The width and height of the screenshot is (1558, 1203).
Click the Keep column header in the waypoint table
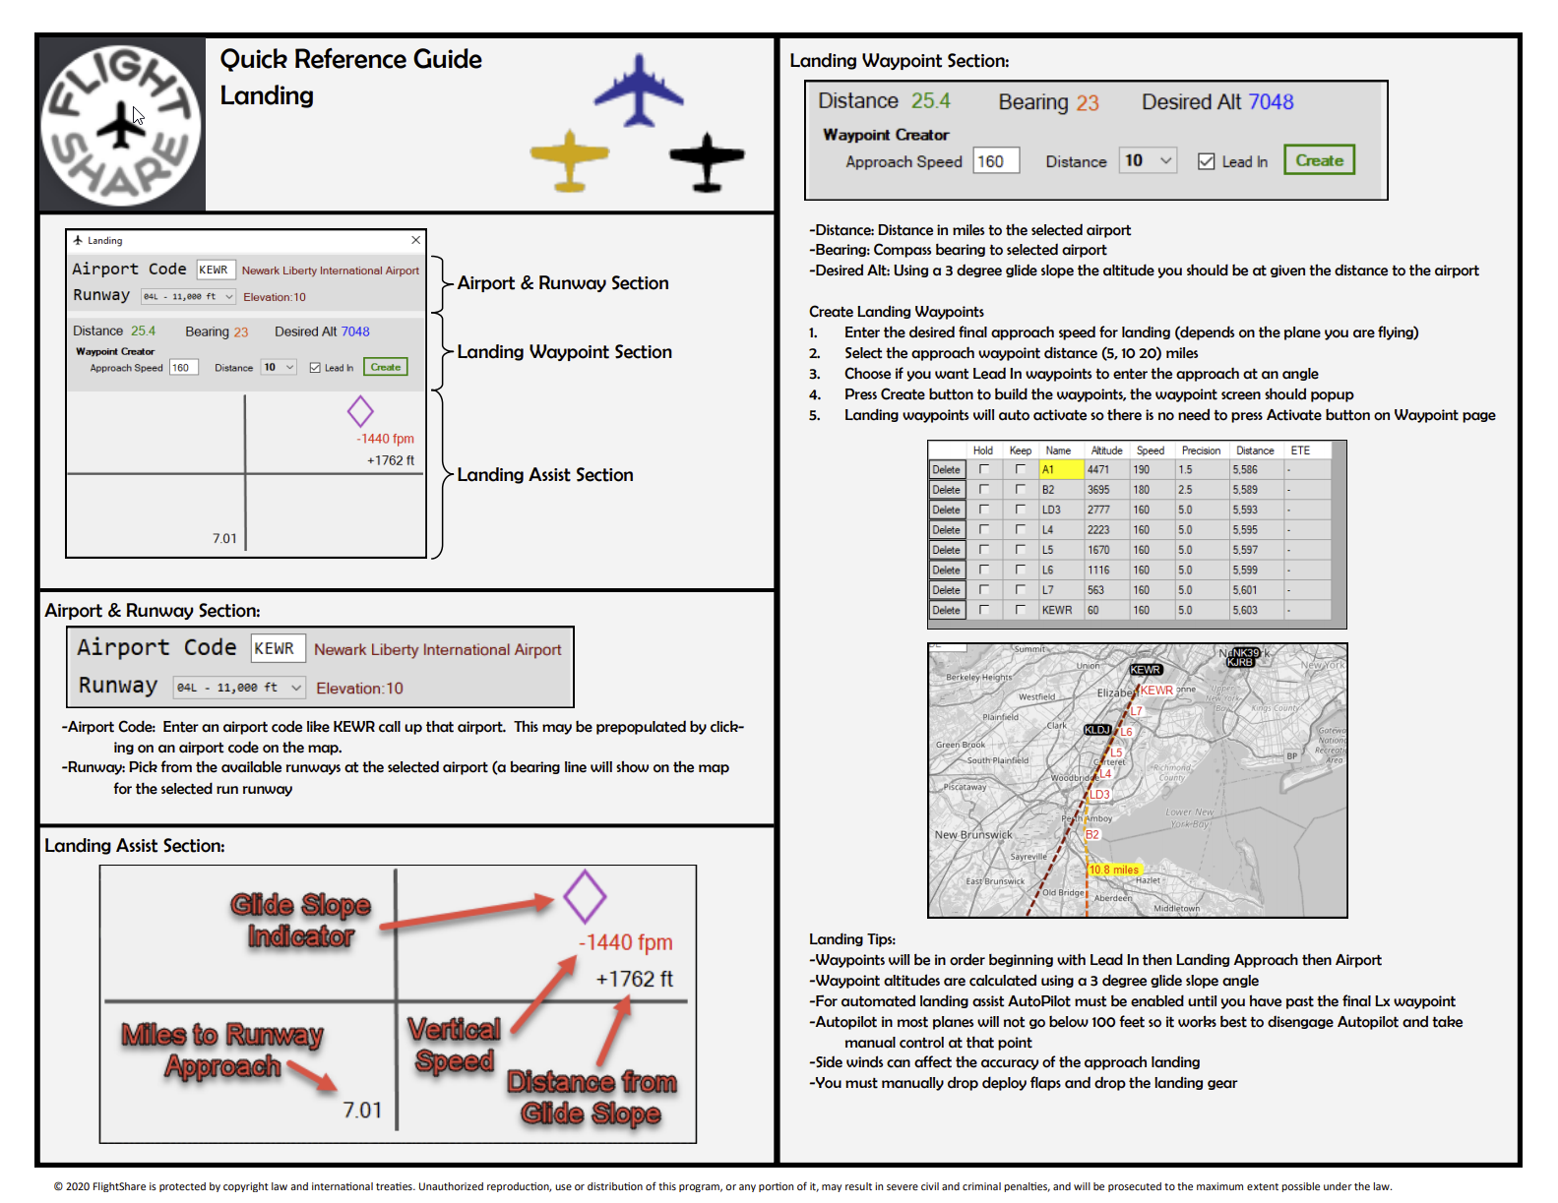(1021, 451)
